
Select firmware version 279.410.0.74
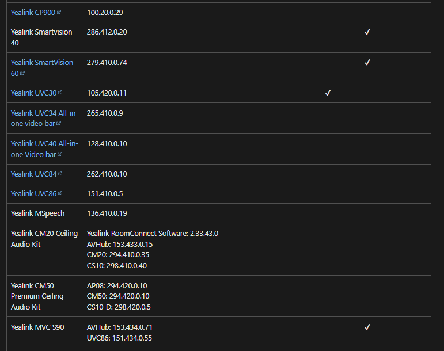click(x=107, y=63)
